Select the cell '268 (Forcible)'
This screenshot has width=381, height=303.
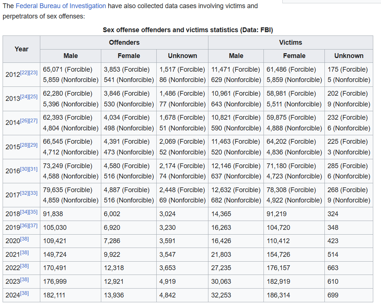pos(347,190)
